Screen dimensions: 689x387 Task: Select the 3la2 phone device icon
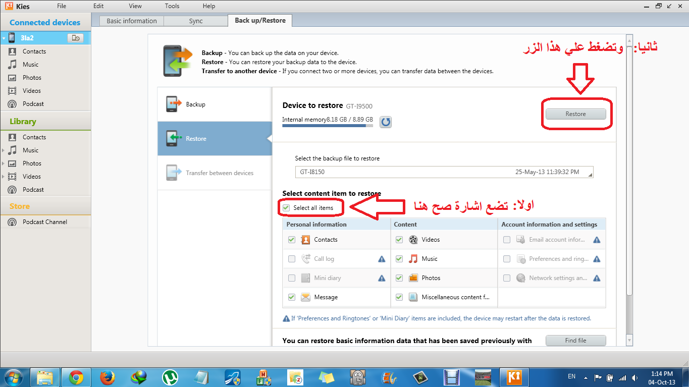pos(12,38)
